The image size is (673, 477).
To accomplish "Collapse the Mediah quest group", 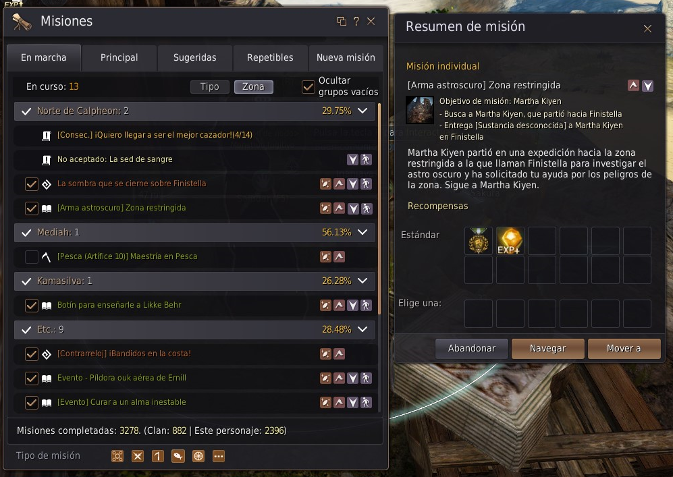I will pos(362,232).
